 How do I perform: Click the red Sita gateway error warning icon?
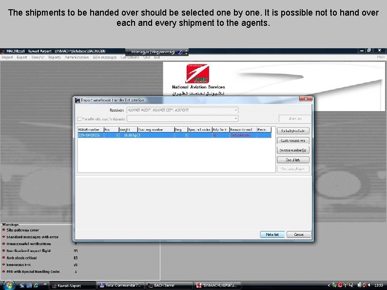point(4,230)
